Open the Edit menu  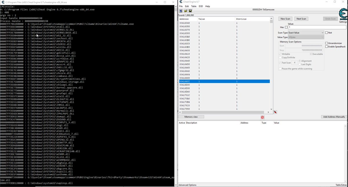coord(187,6)
